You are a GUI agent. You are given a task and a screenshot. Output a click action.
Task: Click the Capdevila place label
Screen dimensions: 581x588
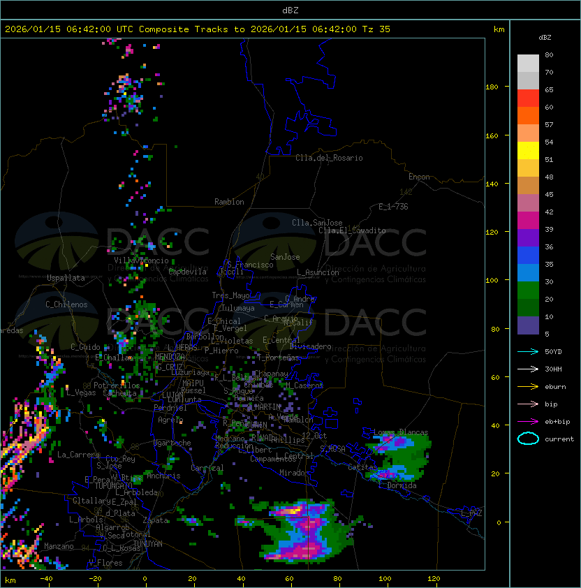pos(188,272)
